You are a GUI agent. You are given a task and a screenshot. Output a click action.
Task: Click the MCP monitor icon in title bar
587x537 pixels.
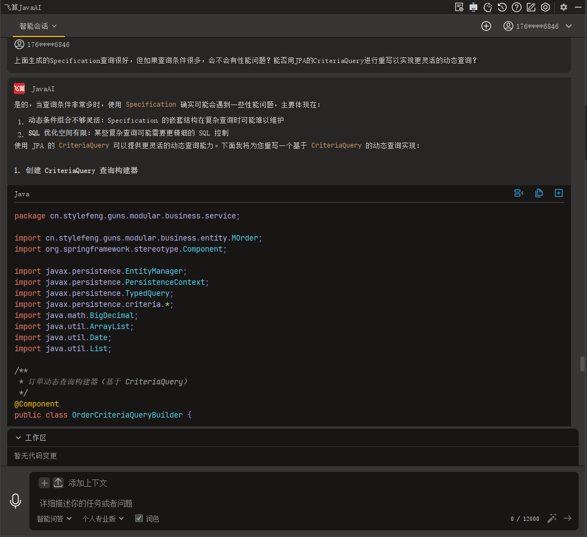pos(473,7)
